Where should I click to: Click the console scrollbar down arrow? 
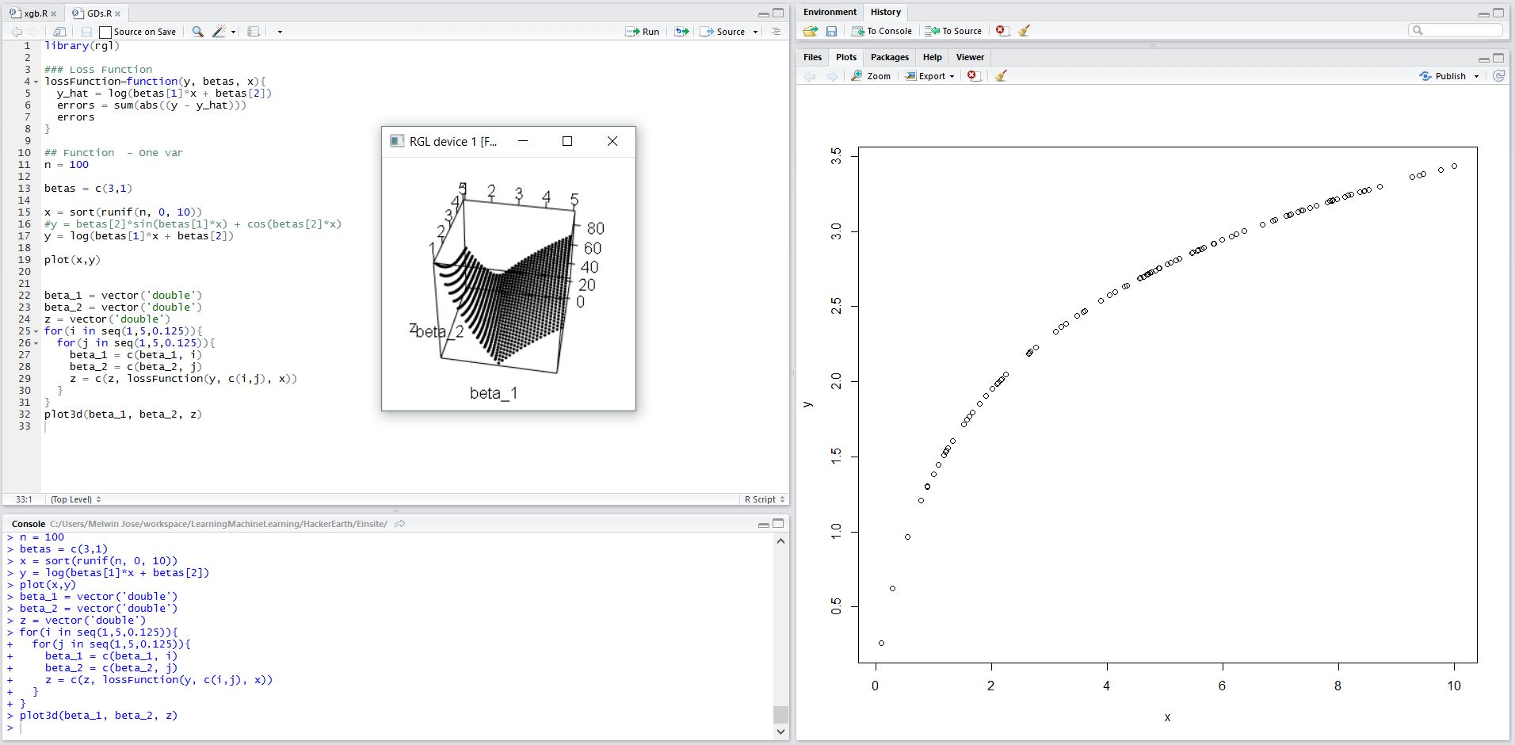[x=780, y=732]
